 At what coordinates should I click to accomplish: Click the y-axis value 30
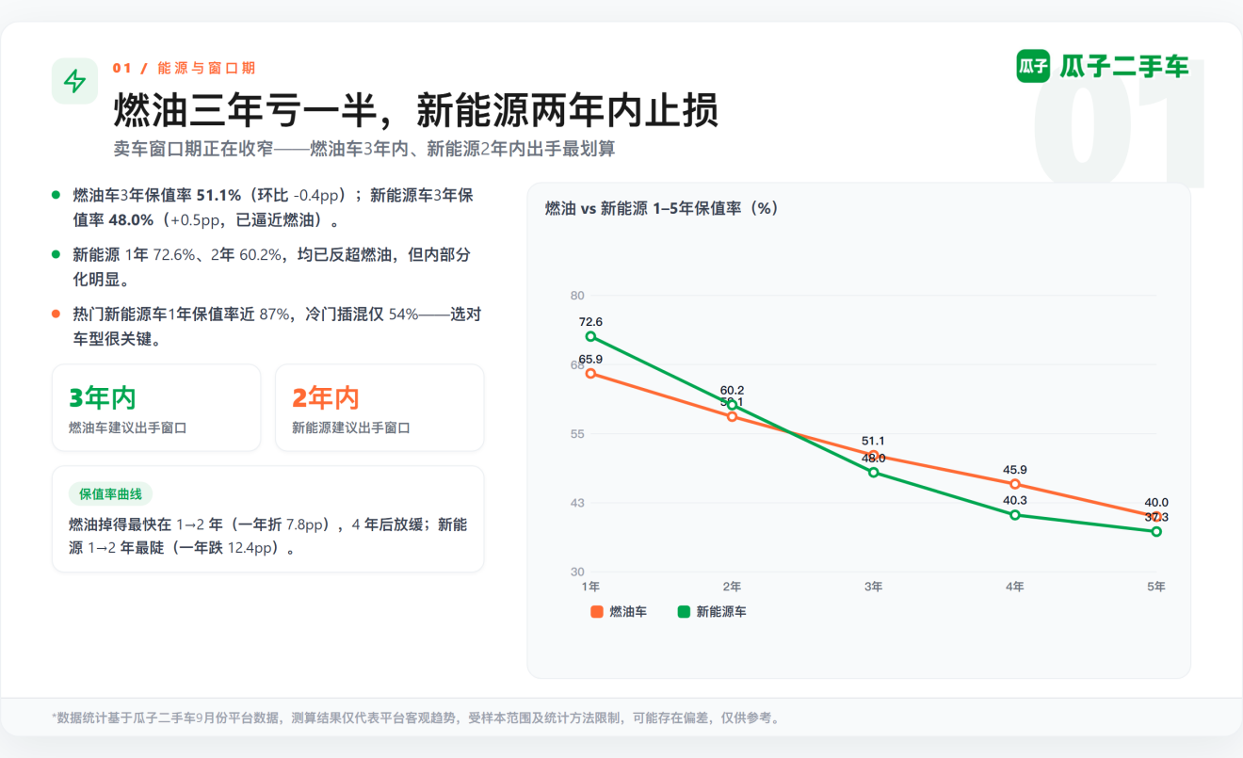577,572
